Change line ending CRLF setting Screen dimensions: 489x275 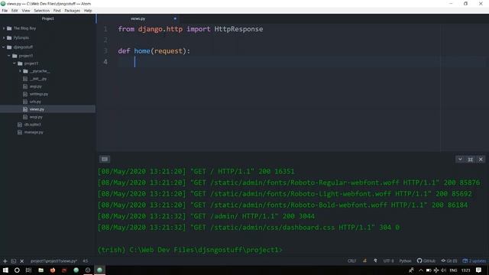351,261
